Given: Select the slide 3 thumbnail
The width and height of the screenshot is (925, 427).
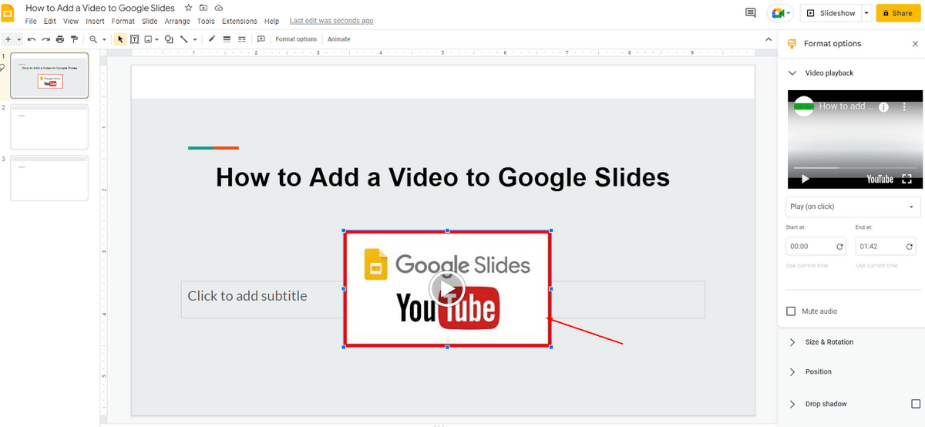Looking at the screenshot, I should click(49, 178).
